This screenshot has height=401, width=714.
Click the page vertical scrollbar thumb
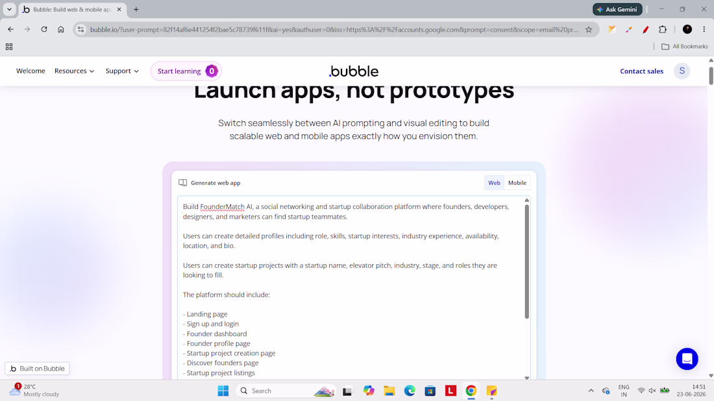pyautogui.click(x=711, y=75)
